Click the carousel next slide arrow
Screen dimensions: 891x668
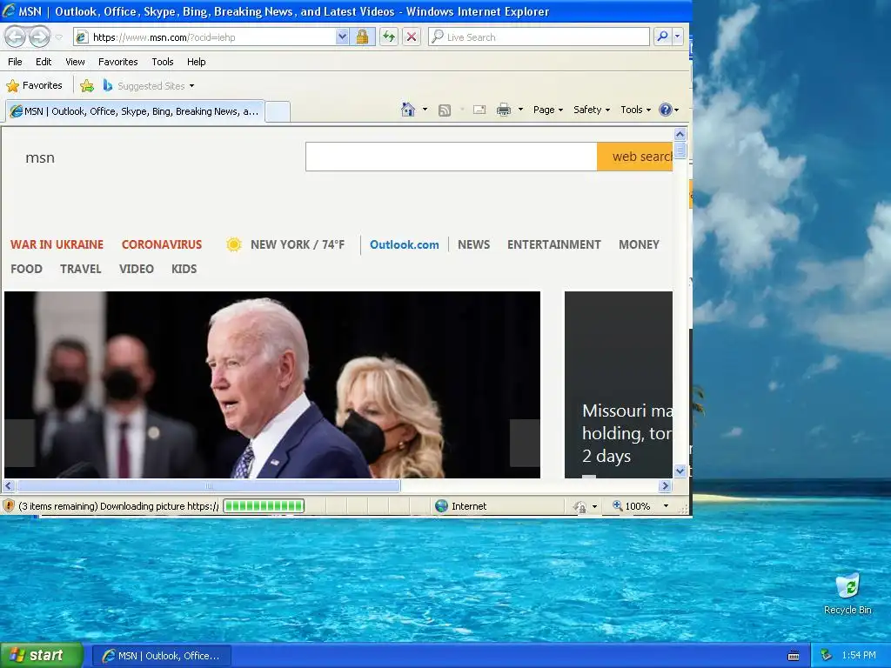click(x=525, y=443)
